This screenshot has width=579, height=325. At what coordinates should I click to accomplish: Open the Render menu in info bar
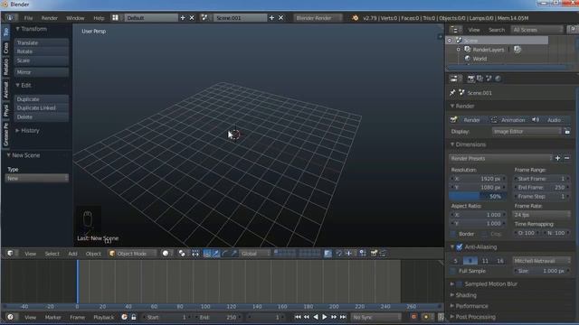pyautogui.click(x=49, y=18)
